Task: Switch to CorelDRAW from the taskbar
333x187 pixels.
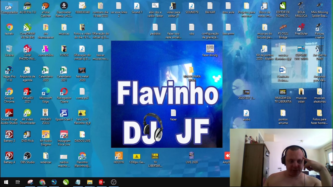Action: (x=66, y=182)
